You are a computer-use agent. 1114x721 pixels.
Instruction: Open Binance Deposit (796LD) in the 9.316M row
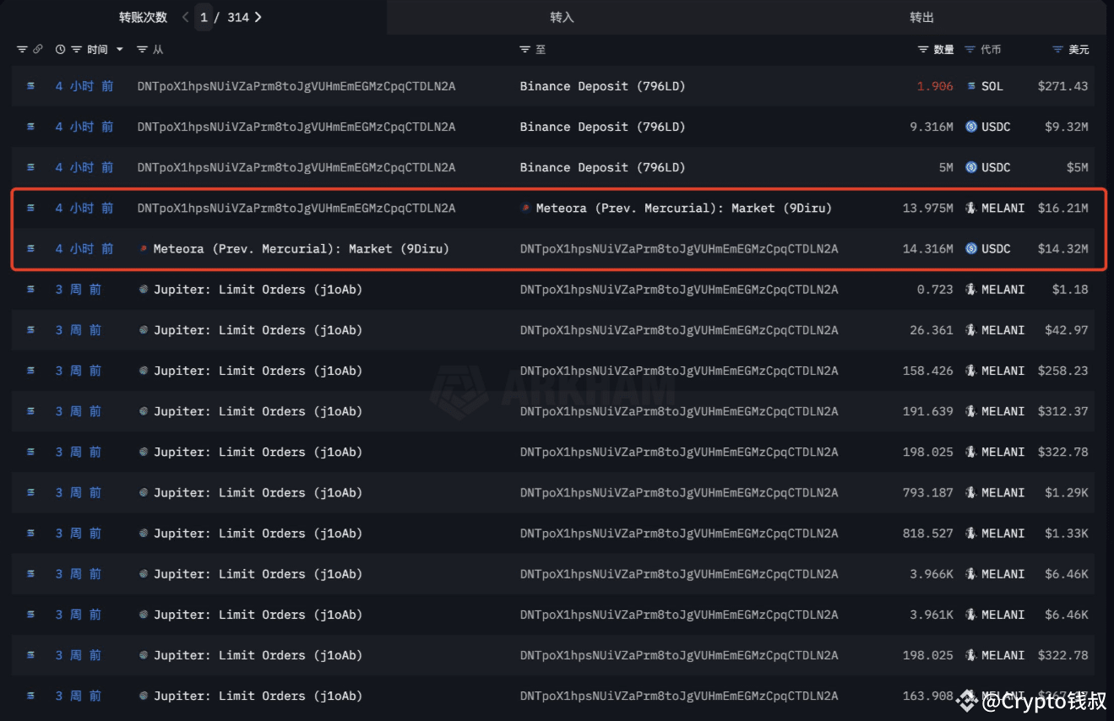(x=602, y=127)
